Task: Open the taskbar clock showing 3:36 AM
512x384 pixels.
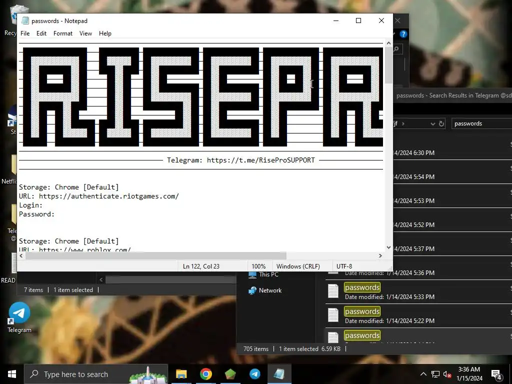Action: point(469,374)
